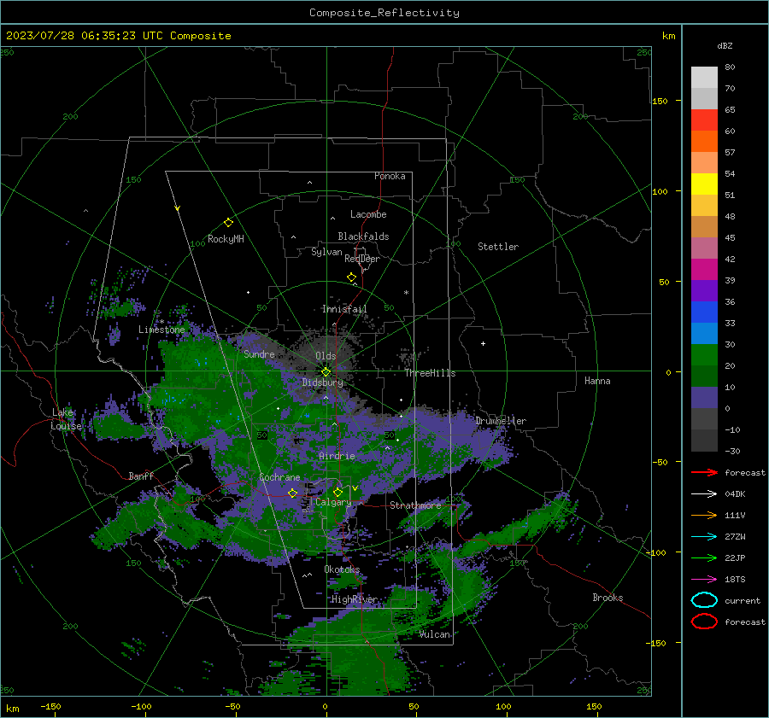This screenshot has height=718, width=769.
Task: Click the yellow diamond marker near RockyMH
Action: pyautogui.click(x=228, y=223)
